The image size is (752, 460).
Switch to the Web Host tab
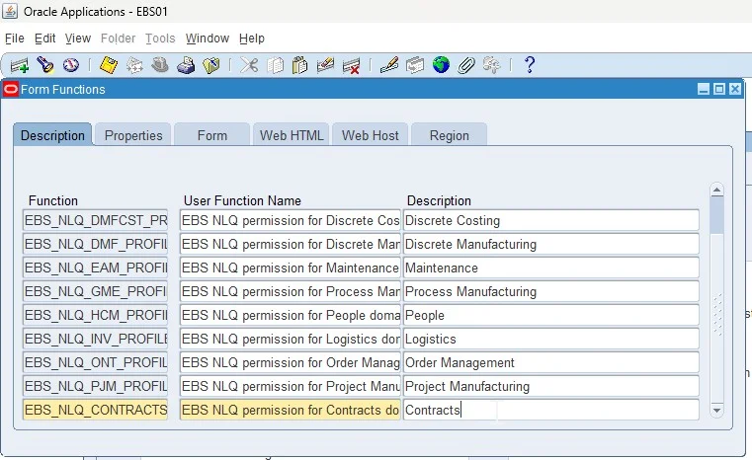(x=370, y=135)
